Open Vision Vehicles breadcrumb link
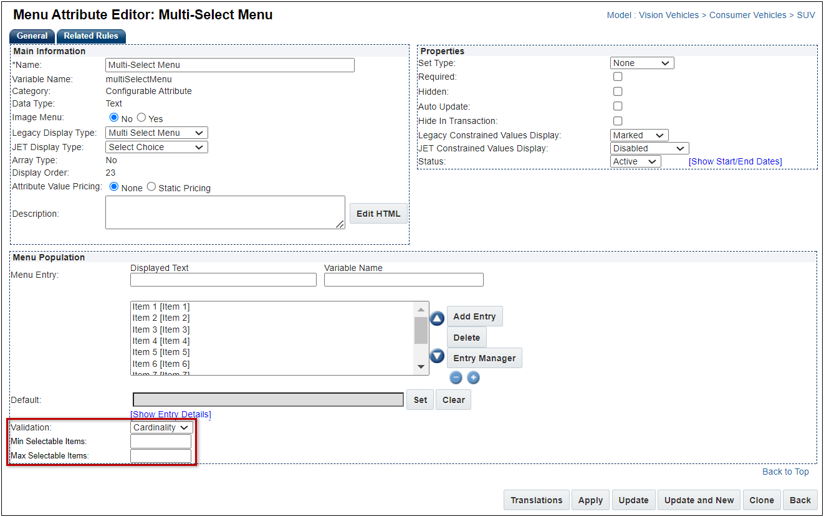The image size is (824, 517). 669,15
